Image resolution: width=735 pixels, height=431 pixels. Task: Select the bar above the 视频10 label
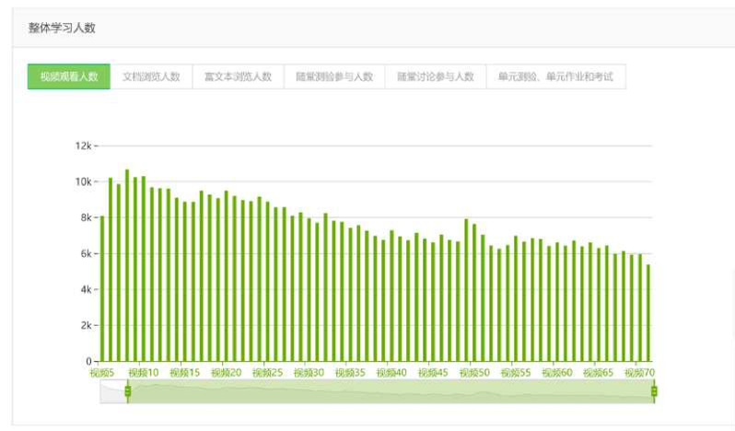(x=144, y=276)
